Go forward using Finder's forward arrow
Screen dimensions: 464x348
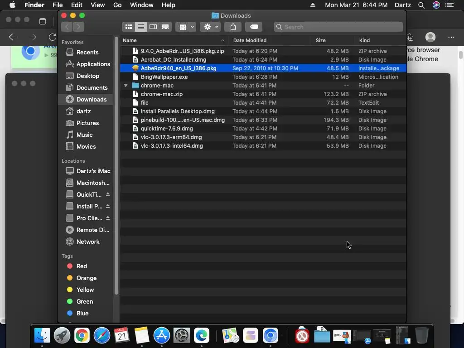coord(79,27)
